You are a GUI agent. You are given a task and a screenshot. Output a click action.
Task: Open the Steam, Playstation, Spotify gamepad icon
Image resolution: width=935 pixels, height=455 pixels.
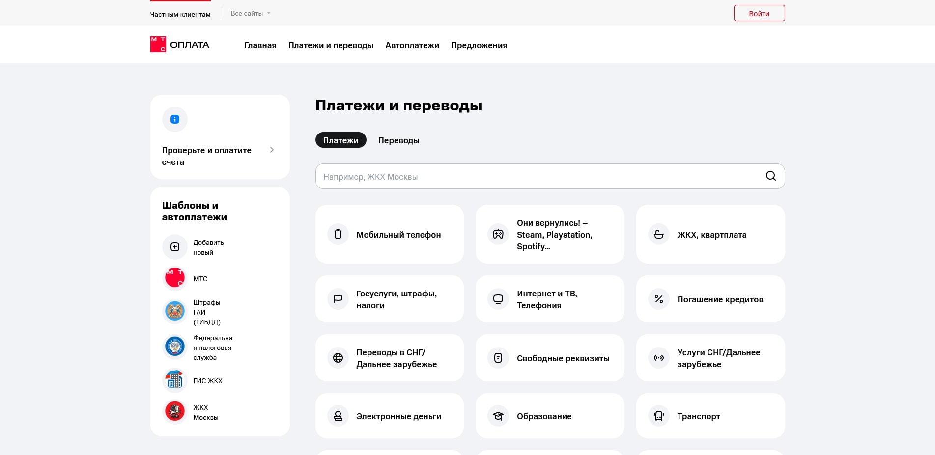[498, 234]
